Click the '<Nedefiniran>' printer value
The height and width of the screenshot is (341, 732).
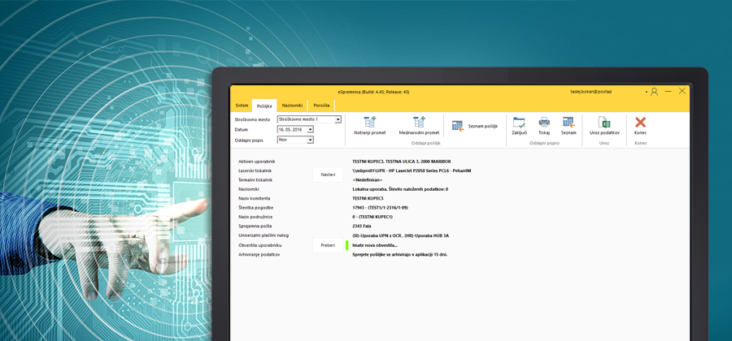point(368,179)
